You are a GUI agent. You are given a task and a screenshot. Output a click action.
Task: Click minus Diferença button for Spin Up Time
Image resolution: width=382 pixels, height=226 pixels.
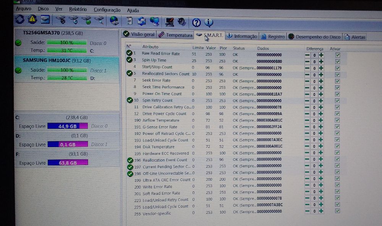point(308,62)
